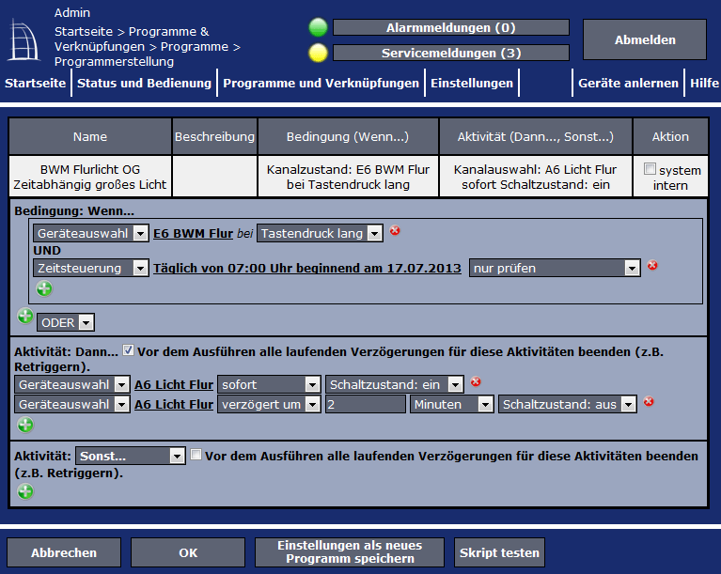Click the green alarm status indicator

click(x=318, y=27)
